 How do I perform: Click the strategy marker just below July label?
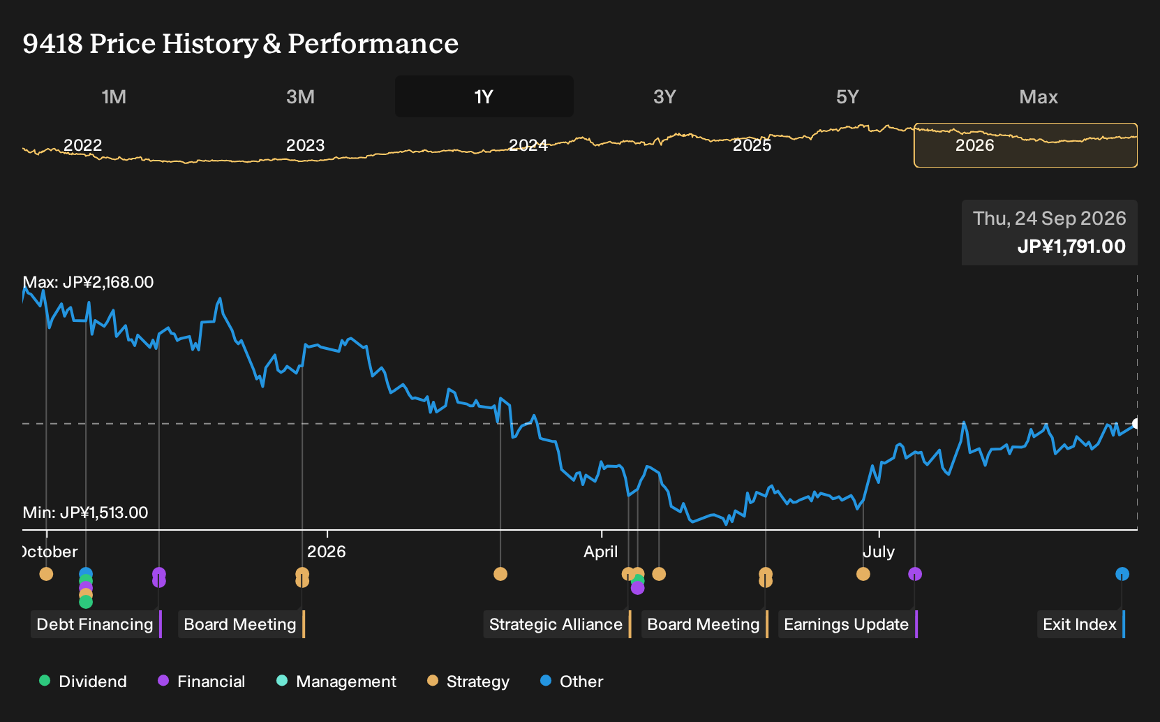click(863, 574)
